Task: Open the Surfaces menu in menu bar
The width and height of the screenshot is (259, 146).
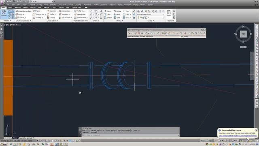Action: point(53,4)
